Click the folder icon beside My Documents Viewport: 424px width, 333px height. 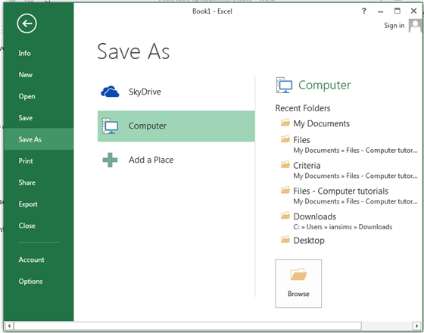[285, 123]
